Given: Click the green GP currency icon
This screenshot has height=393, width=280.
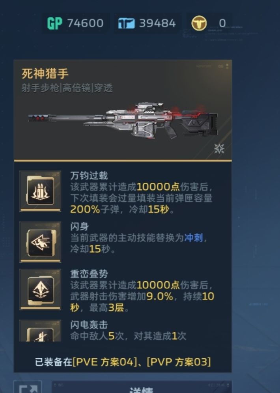Looking at the screenshot, I should point(54,23).
